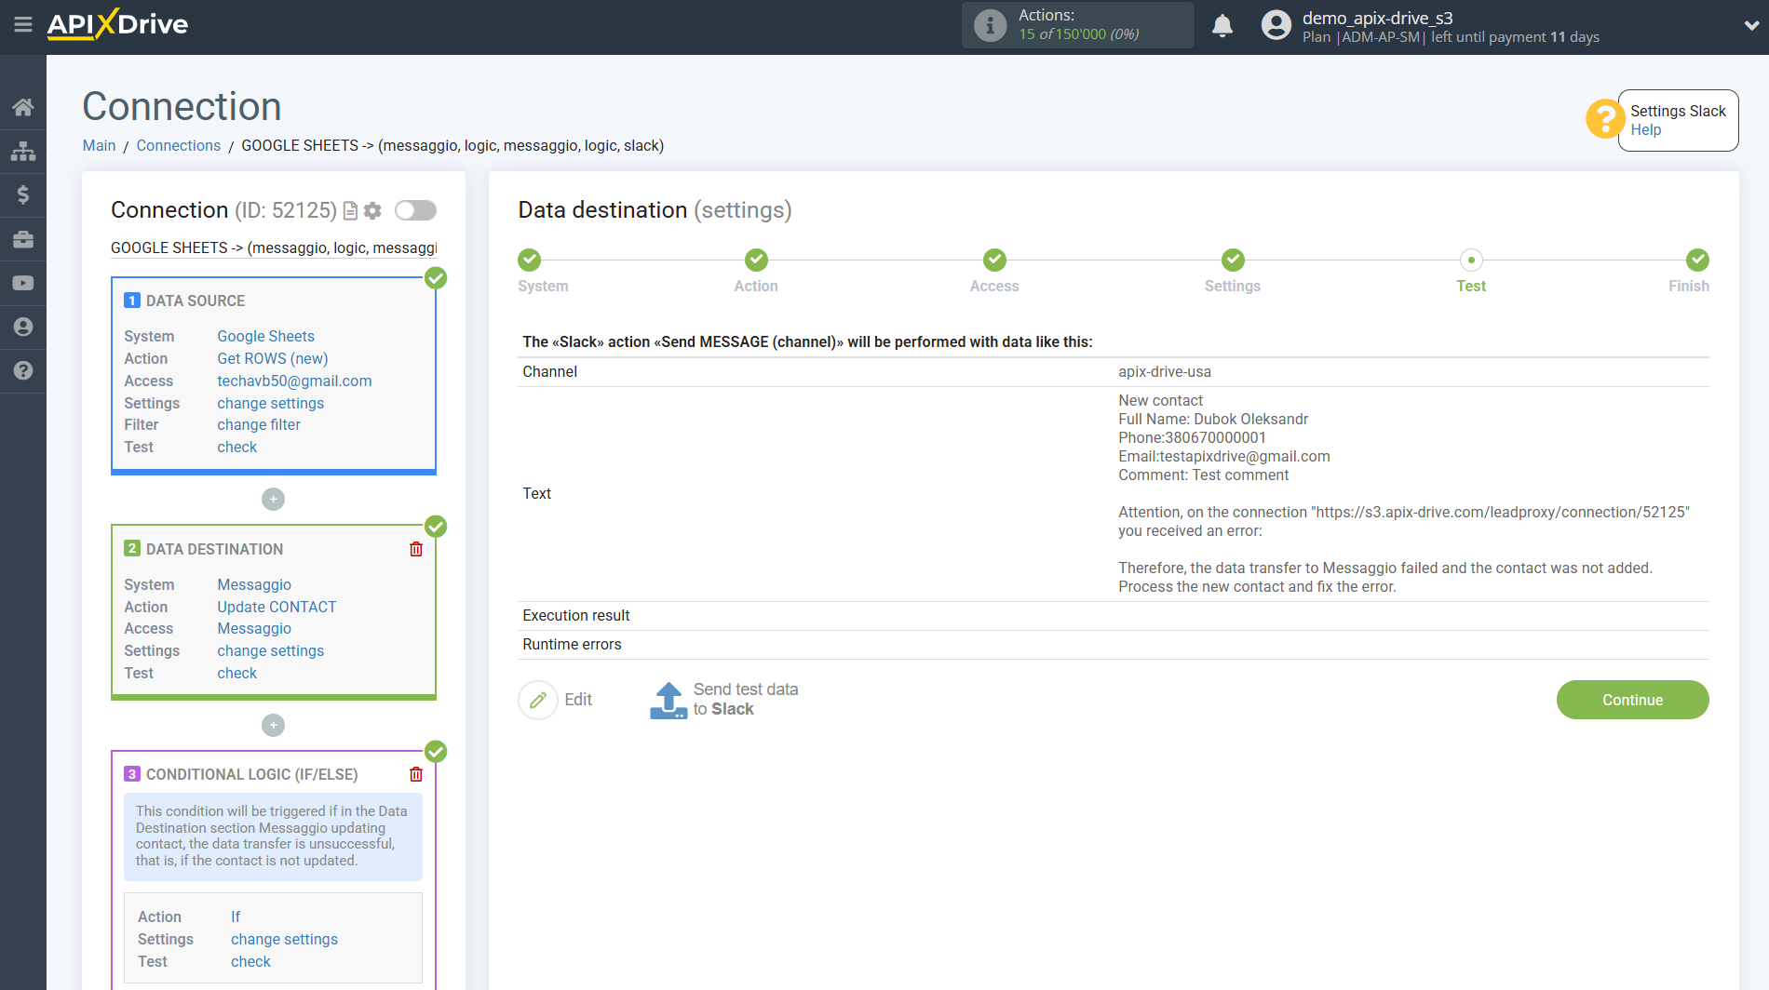The width and height of the screenshot is (1769, 990).
Task: Add a step after Data Destination
Action: [x=273, y=725]
